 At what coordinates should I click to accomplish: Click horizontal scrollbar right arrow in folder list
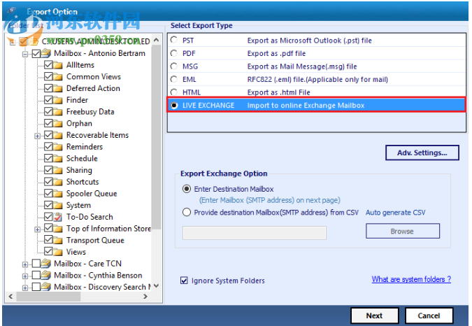pos(145,297)
